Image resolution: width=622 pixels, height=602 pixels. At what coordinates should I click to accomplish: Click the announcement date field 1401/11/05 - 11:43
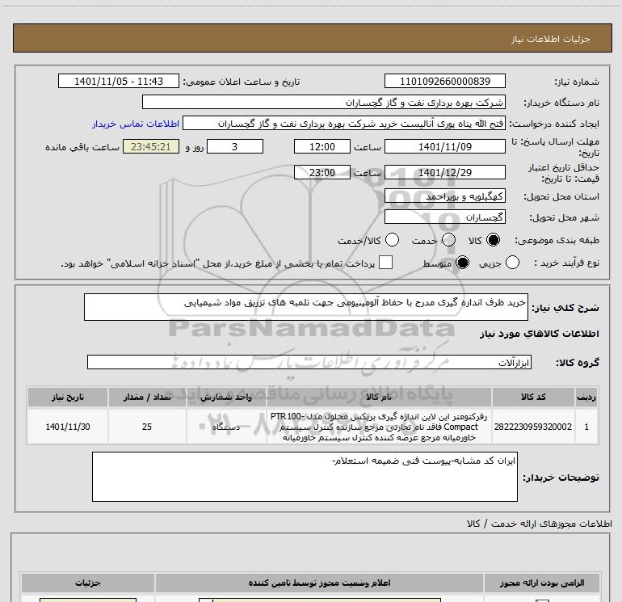[119, 82]
